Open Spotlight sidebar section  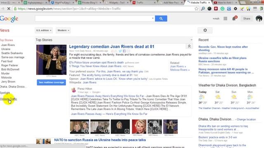tap(5, 92)
